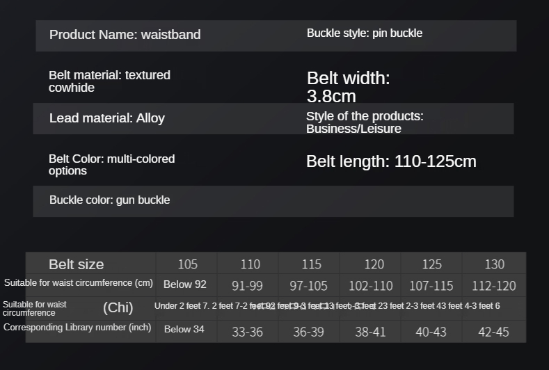The image size is (549, 370).
Task: Click the Belt length: 110-125cm text
Action: (391, 161)
